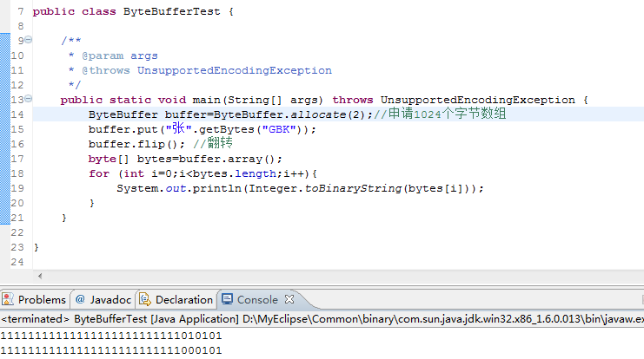
Task: Open the Declaration tab
Action: [x=176, y=299]
